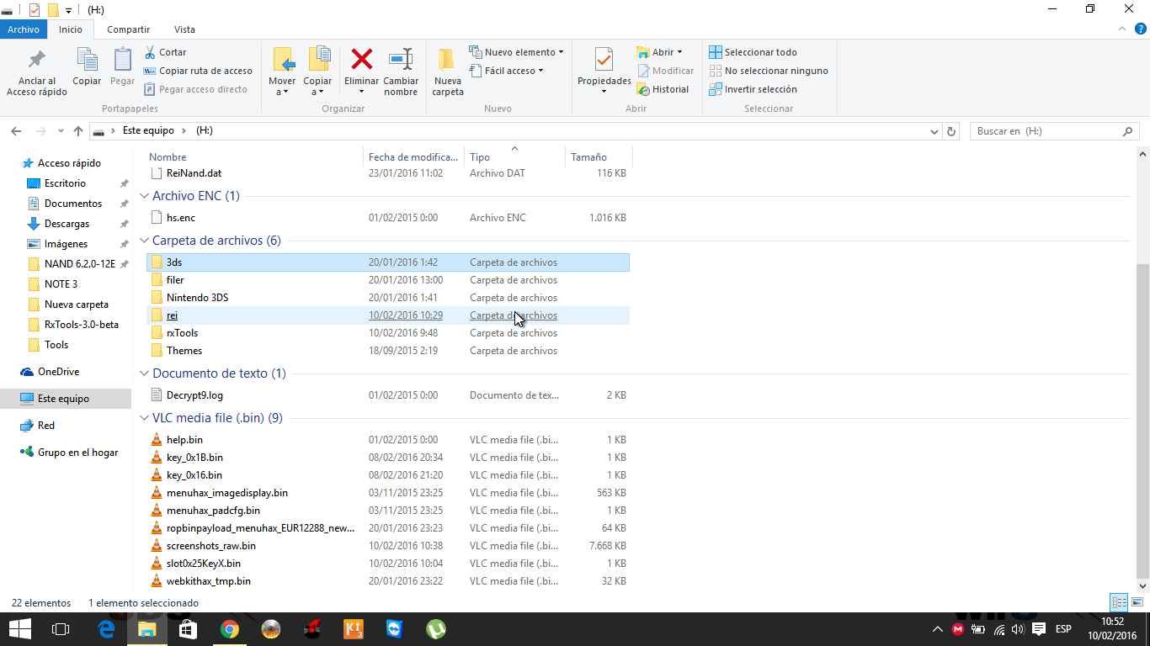Expand the address bar history dropdown
The height and width of the screenshot is (646, 1150).
coord(934,131)
